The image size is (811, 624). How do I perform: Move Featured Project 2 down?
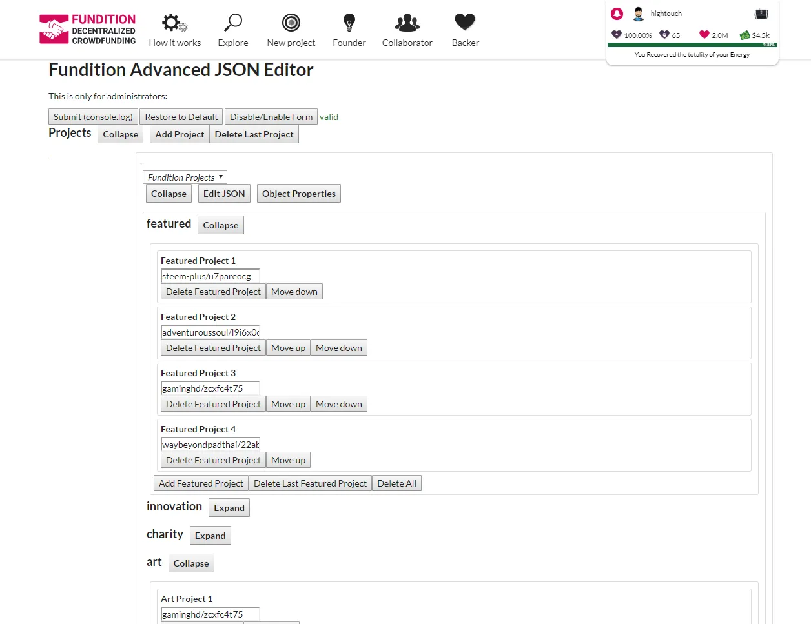click(x=339, y=348)
